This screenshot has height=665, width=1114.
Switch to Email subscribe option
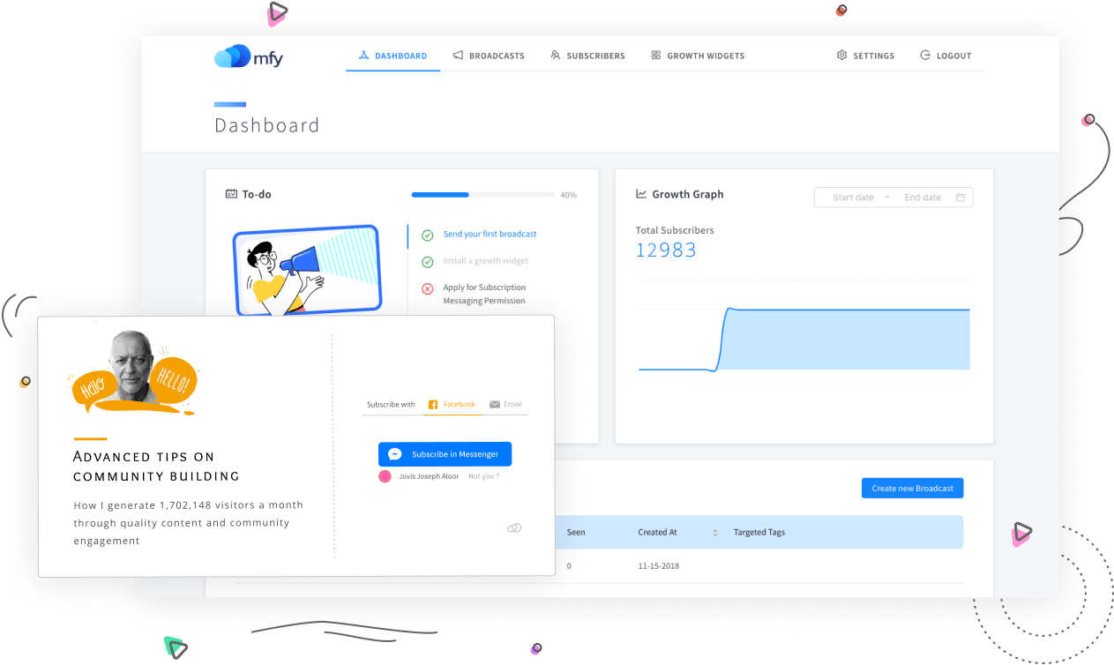coord(505,404)
